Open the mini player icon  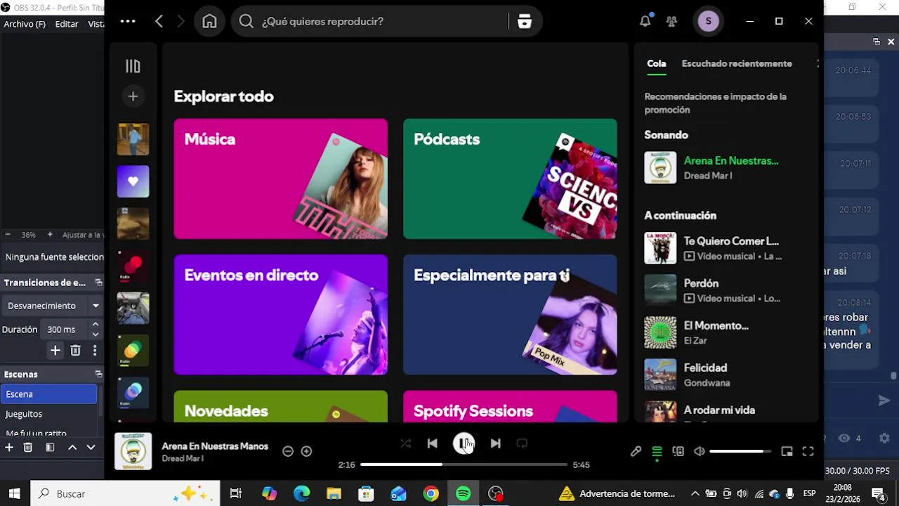tap(787, 451)
